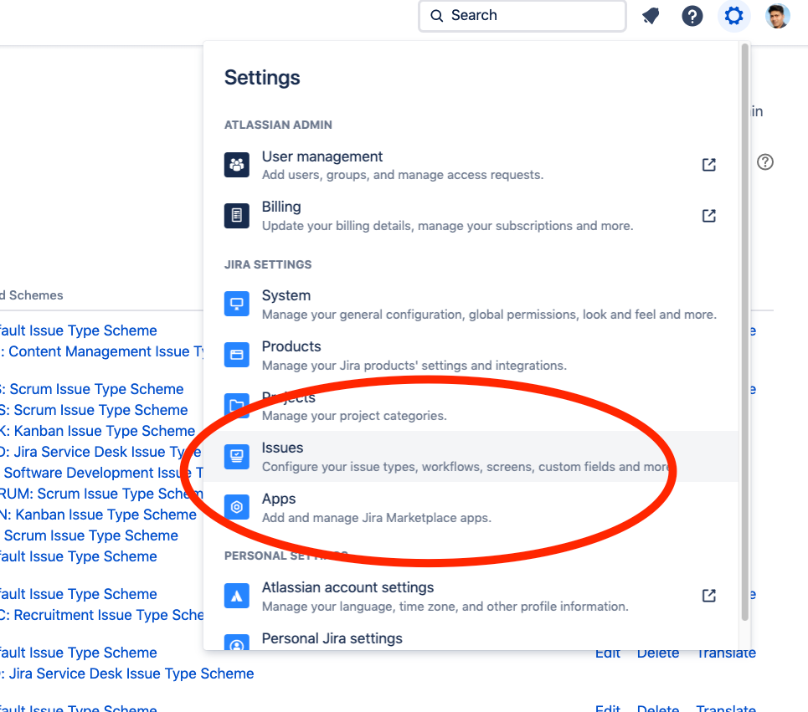Open Atlassian account settings entry

point(471,596)
